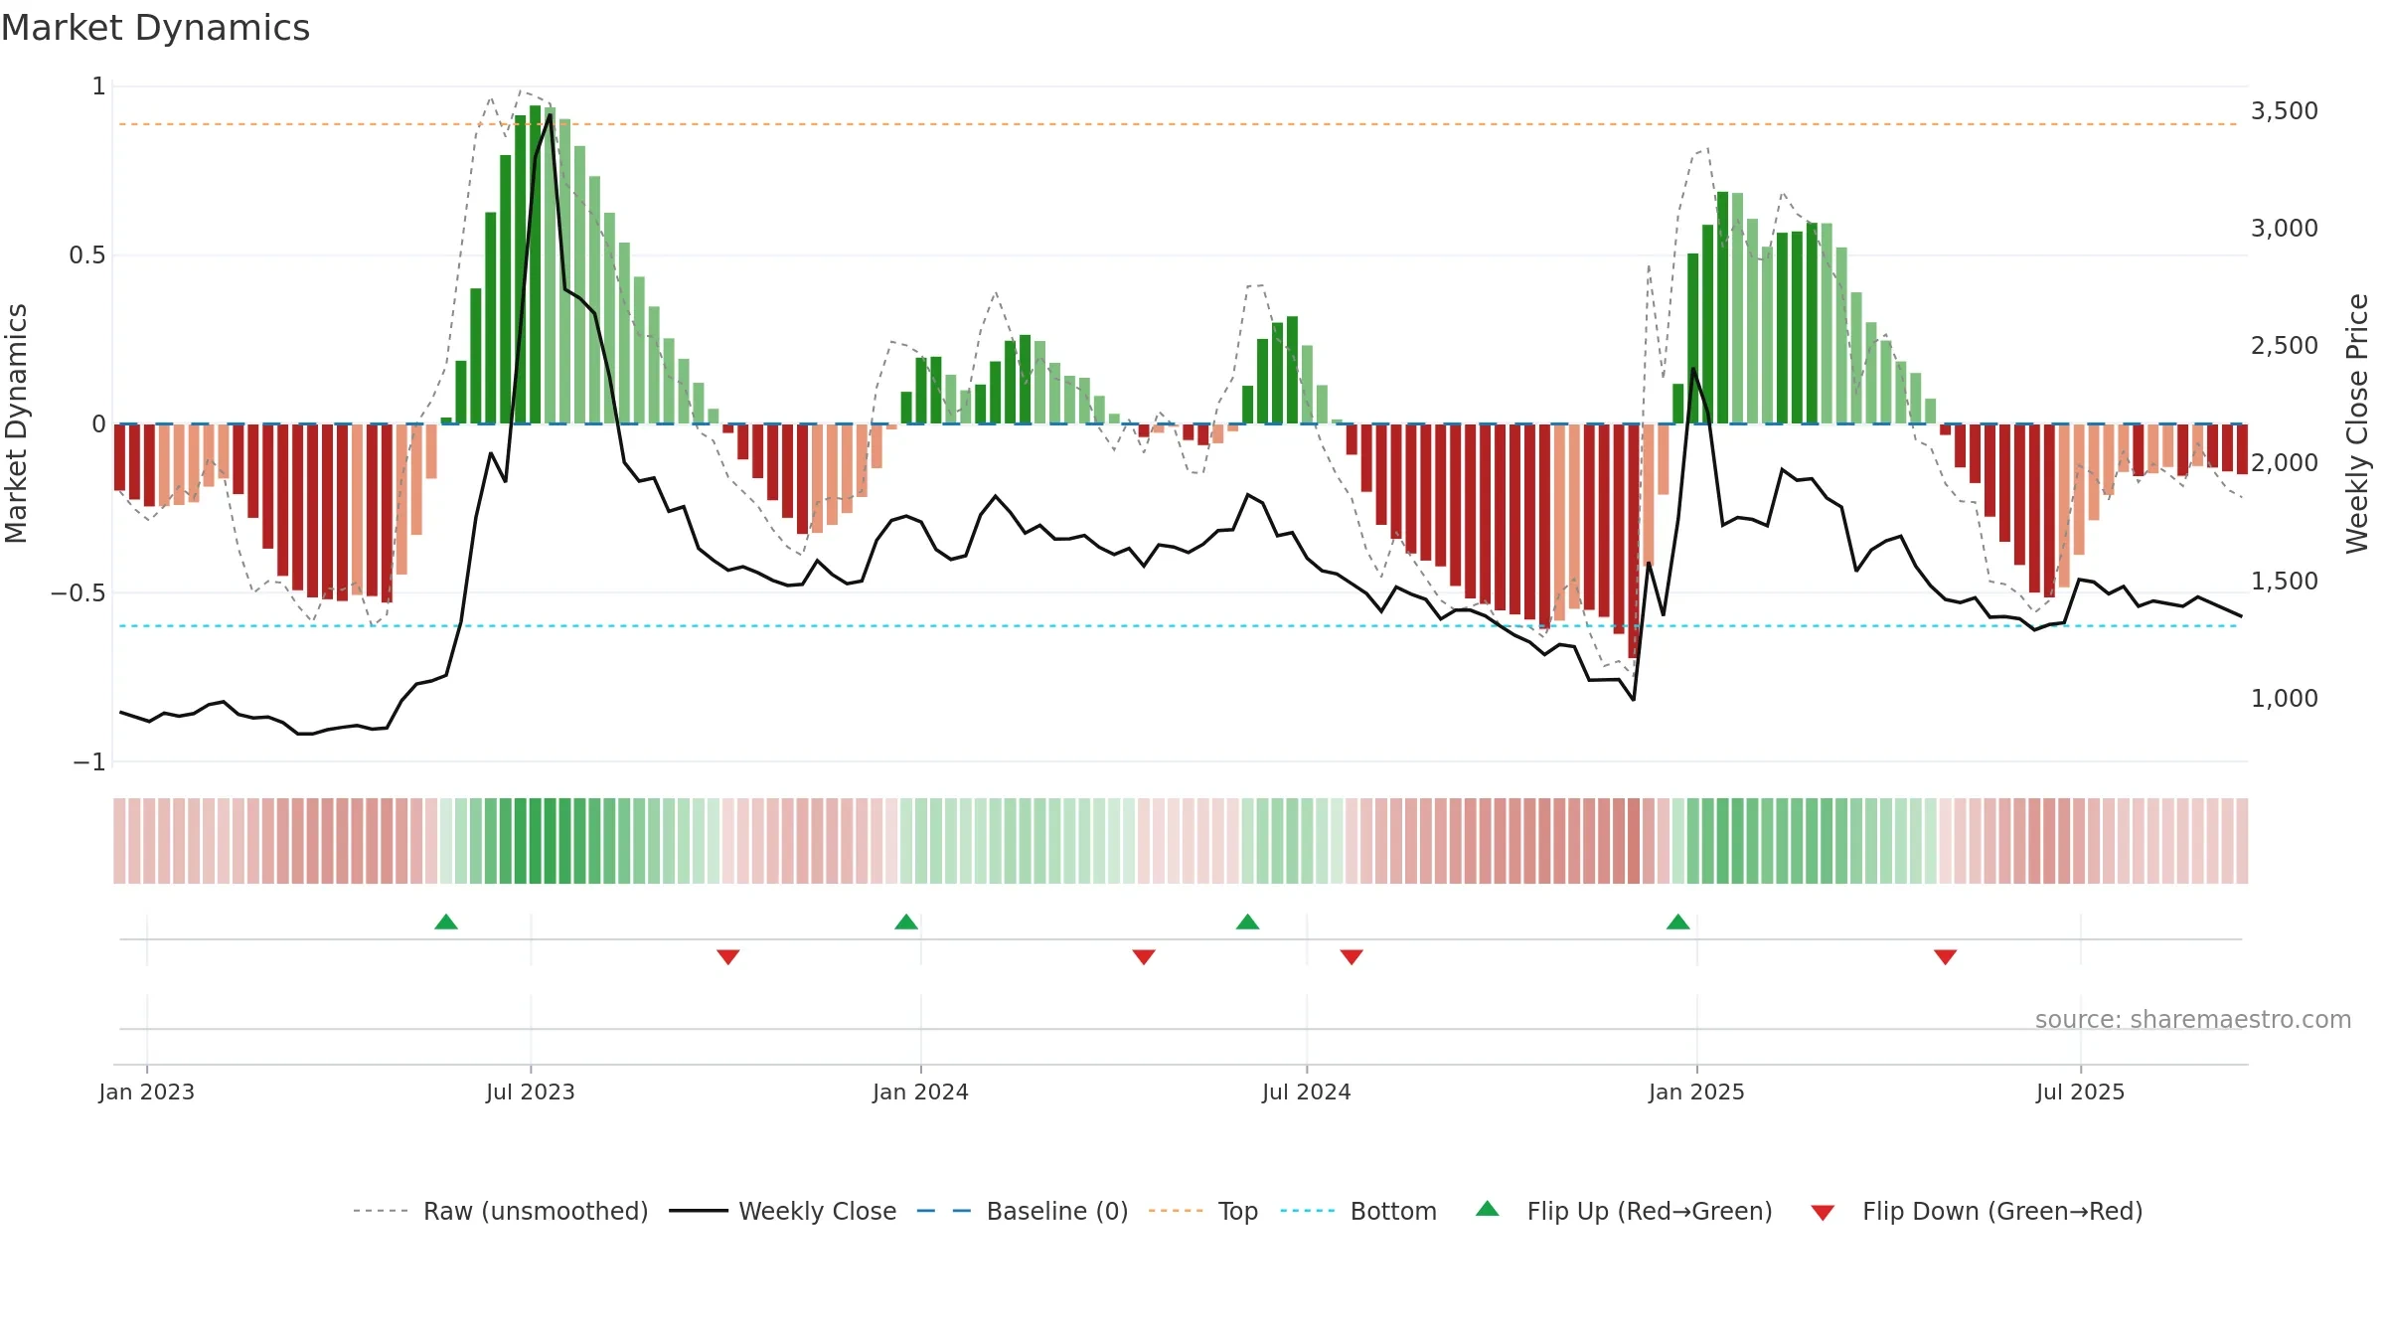Click the Jul 2024 x-axis label
The width and height of the screenshot is (2385, 1342).
click(x=1307, y=1092)
